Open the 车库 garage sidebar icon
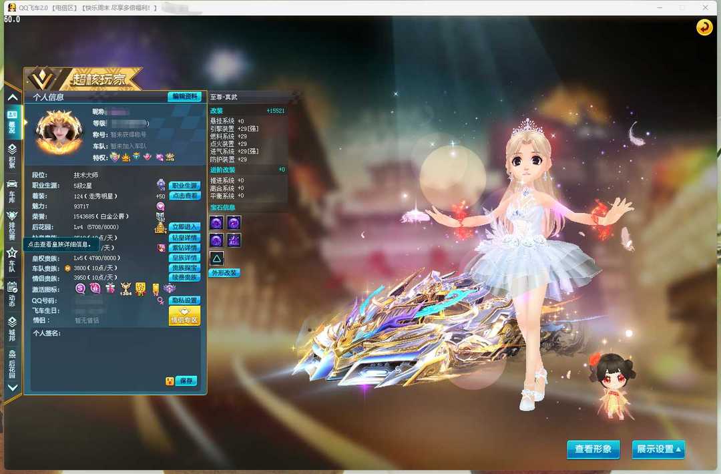This screenshot has width=721, height=474. coord(12,190)
